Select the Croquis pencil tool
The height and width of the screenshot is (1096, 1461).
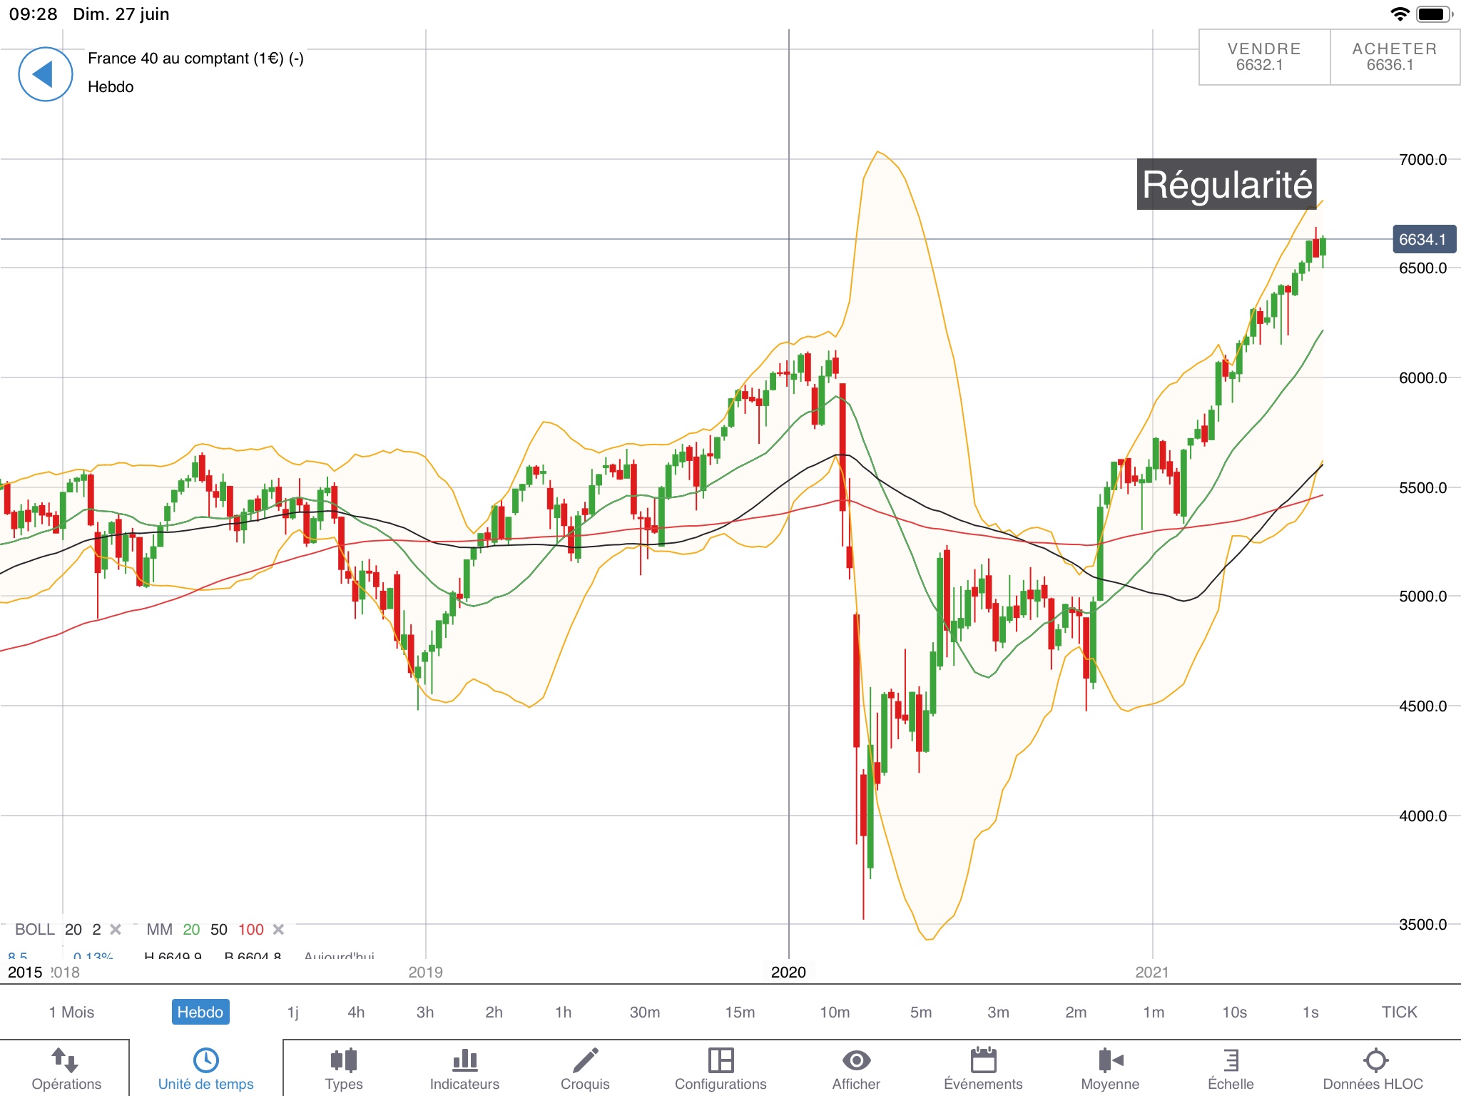(x=585, y=1061)
